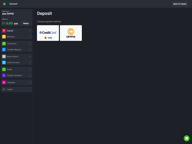Click the pink Language globe icon
Viewport: 192px width, 144px height.
coord(4,82)
